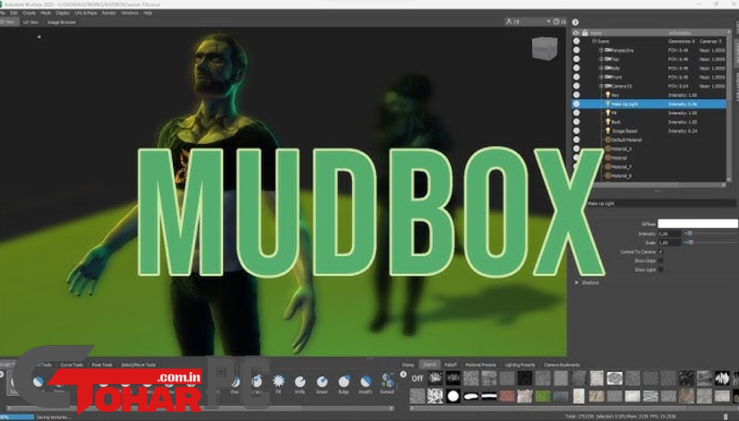This screenshot has width=739, height=421.
Task: Toggle visibility of the Fill light
Action: pyautogui.click(x=576, y=113)
